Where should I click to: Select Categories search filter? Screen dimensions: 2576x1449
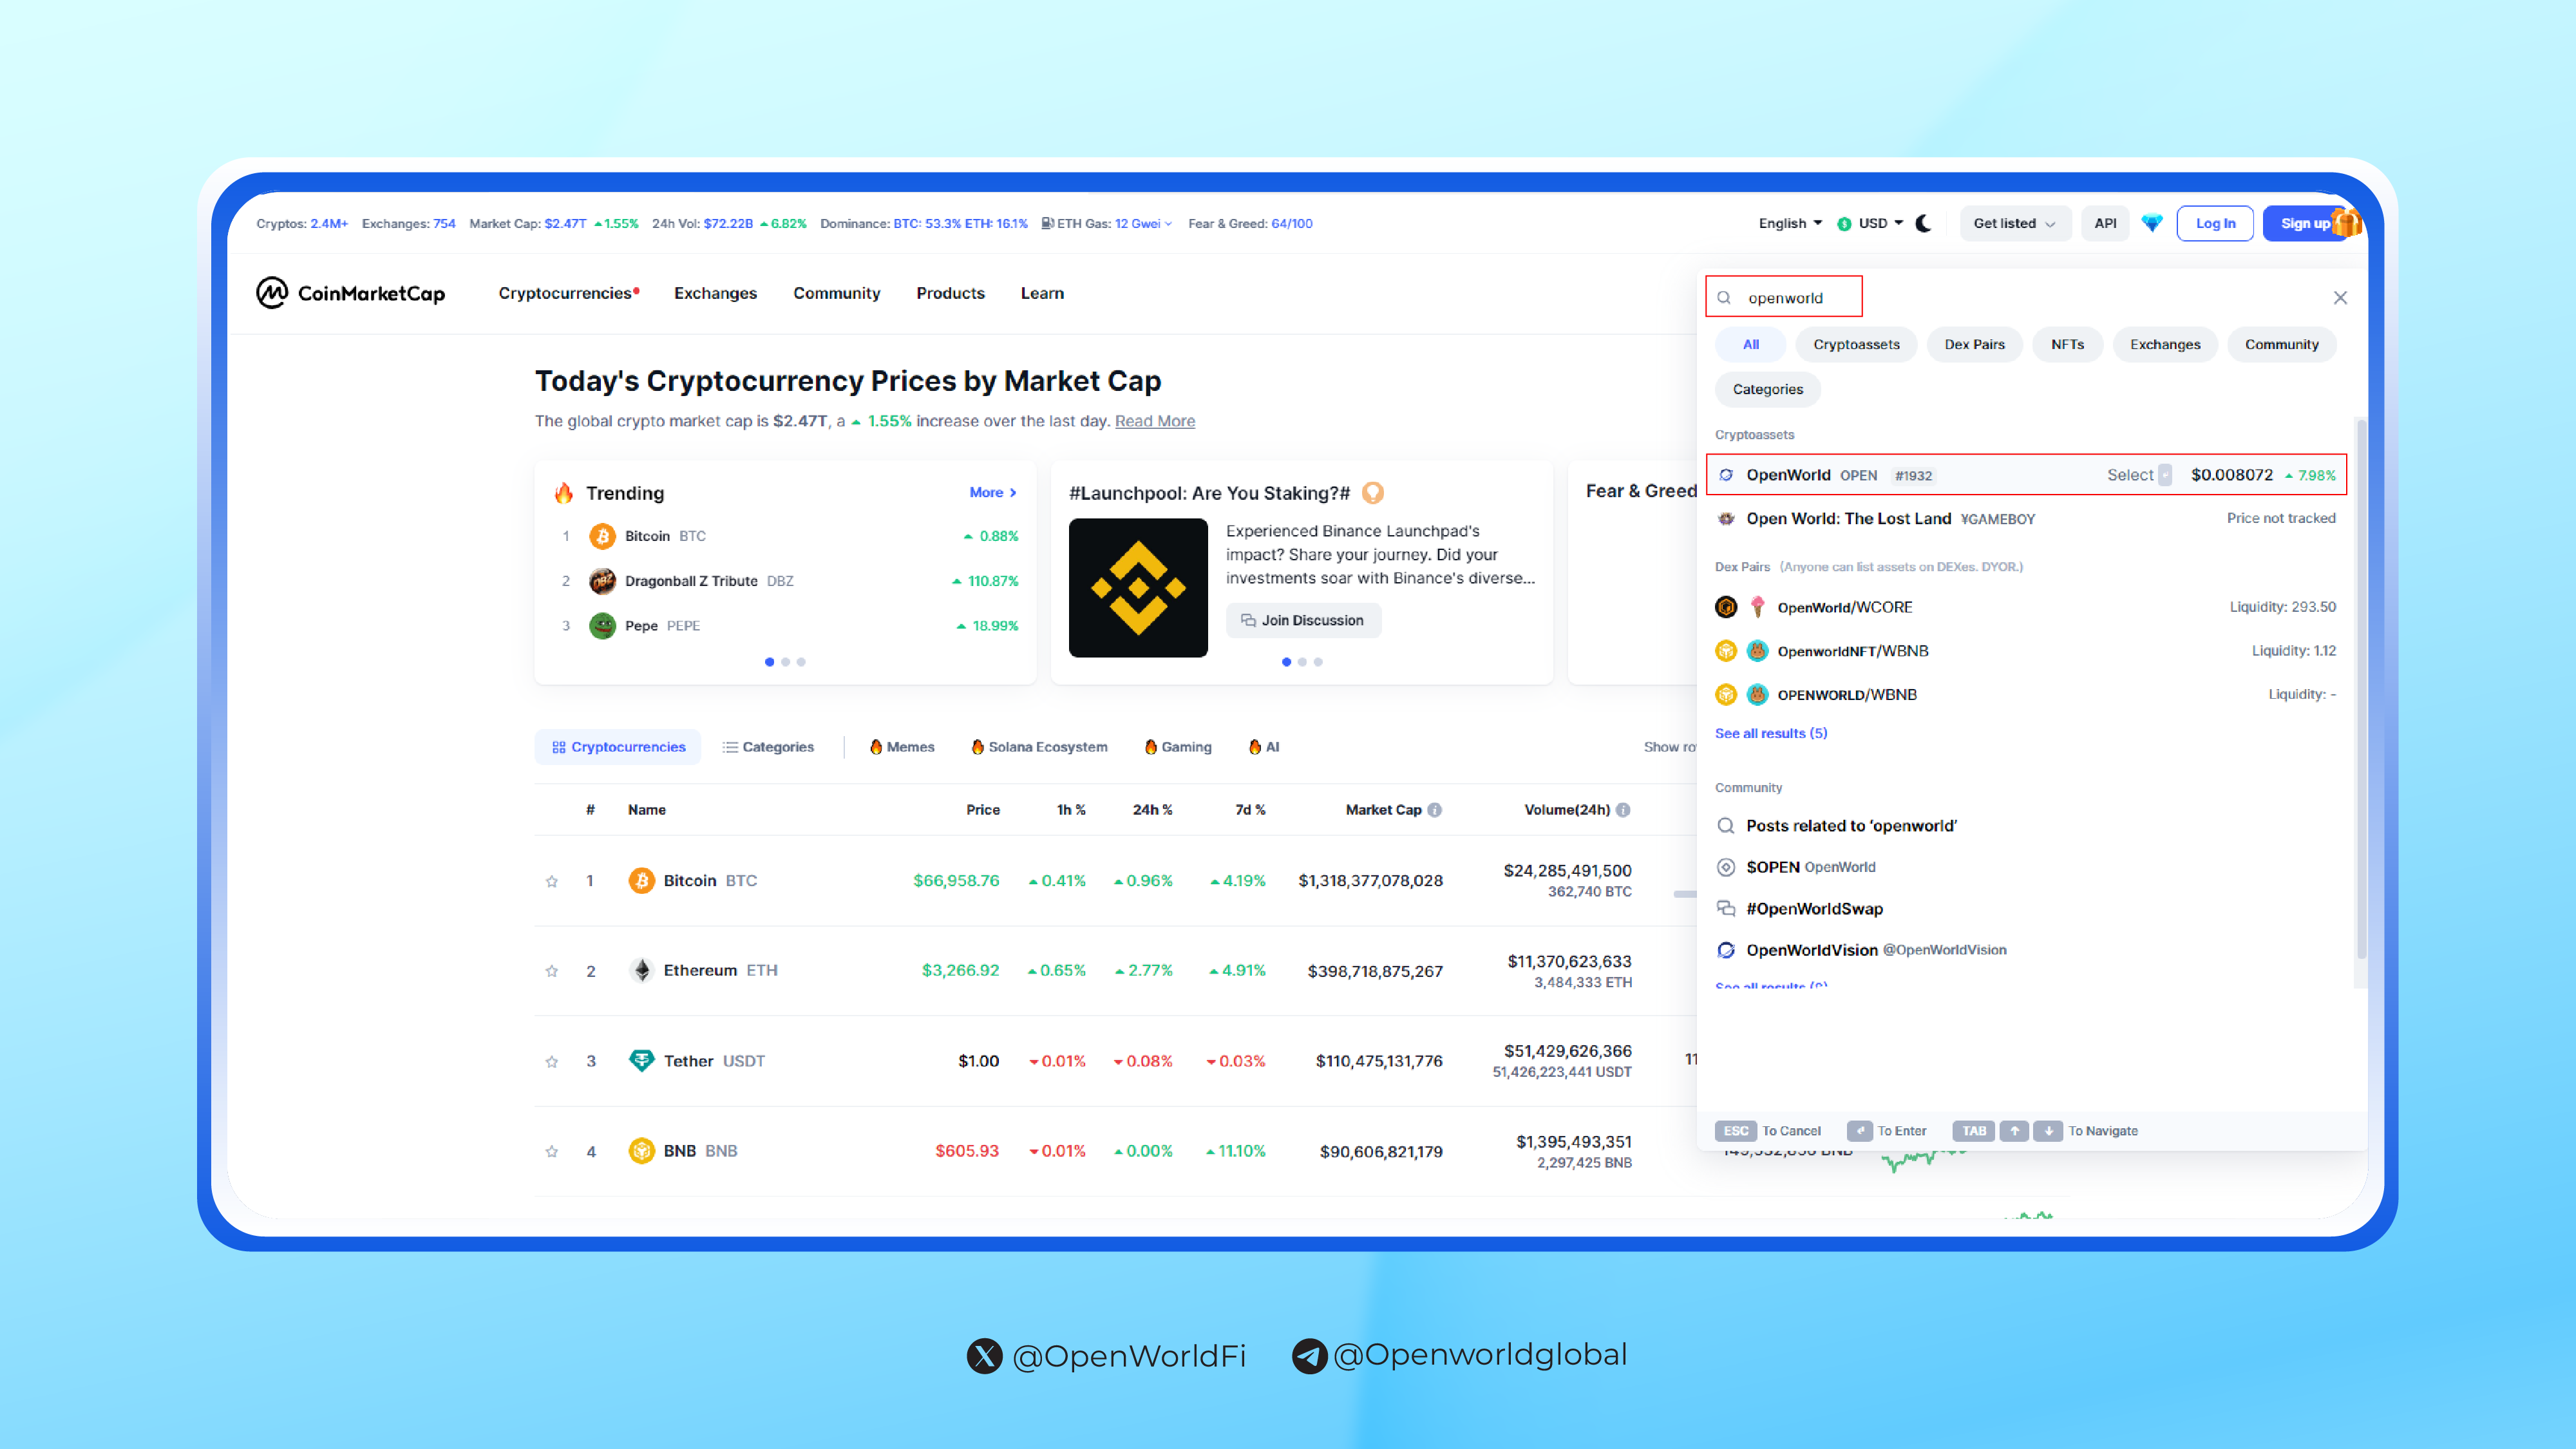tap(1768, 389)
